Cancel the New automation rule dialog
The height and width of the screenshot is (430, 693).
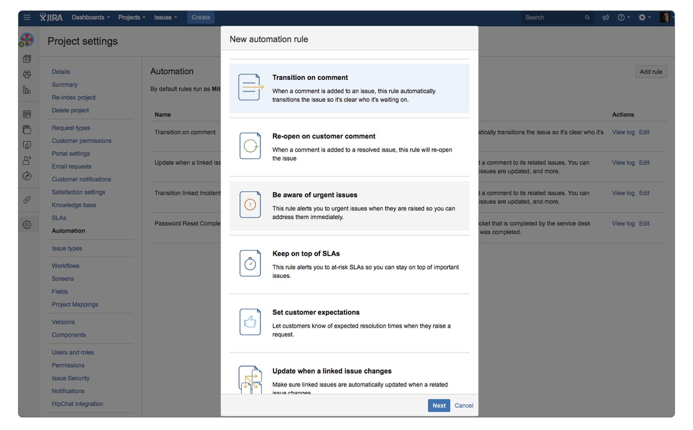click(464, 406)
